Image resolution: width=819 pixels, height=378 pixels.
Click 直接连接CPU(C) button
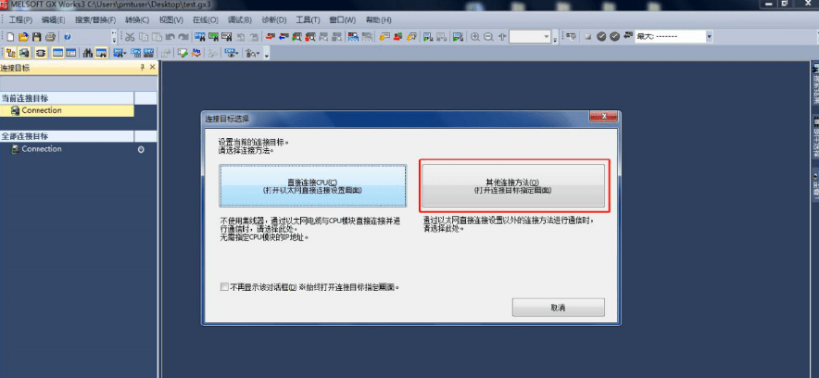[x=312, y=186]
